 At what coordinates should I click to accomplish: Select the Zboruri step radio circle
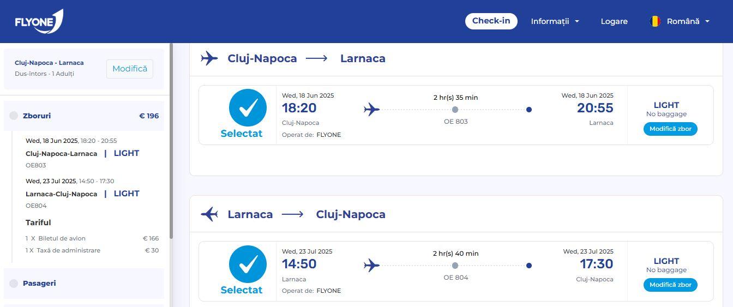14,116
